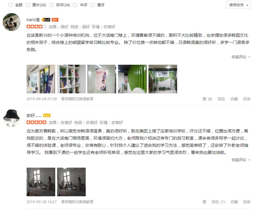Click naro澄's four-star rating

[36, 27]
